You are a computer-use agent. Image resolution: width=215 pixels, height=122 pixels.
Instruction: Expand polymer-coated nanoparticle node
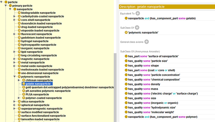click(x=19, y=98)
